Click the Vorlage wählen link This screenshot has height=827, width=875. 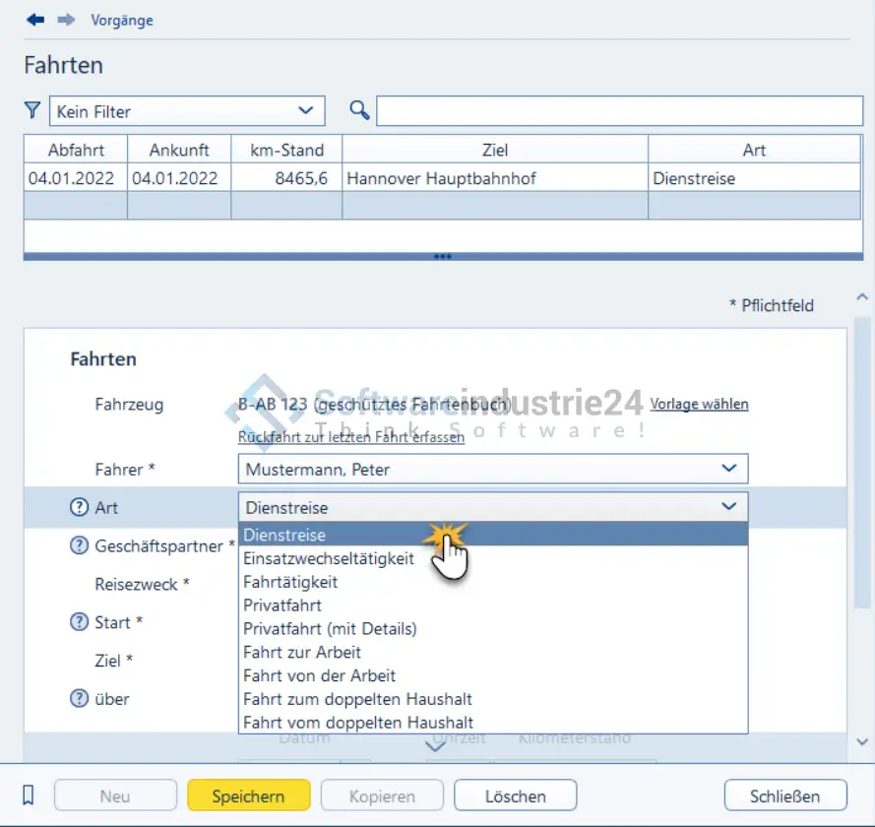699,404
